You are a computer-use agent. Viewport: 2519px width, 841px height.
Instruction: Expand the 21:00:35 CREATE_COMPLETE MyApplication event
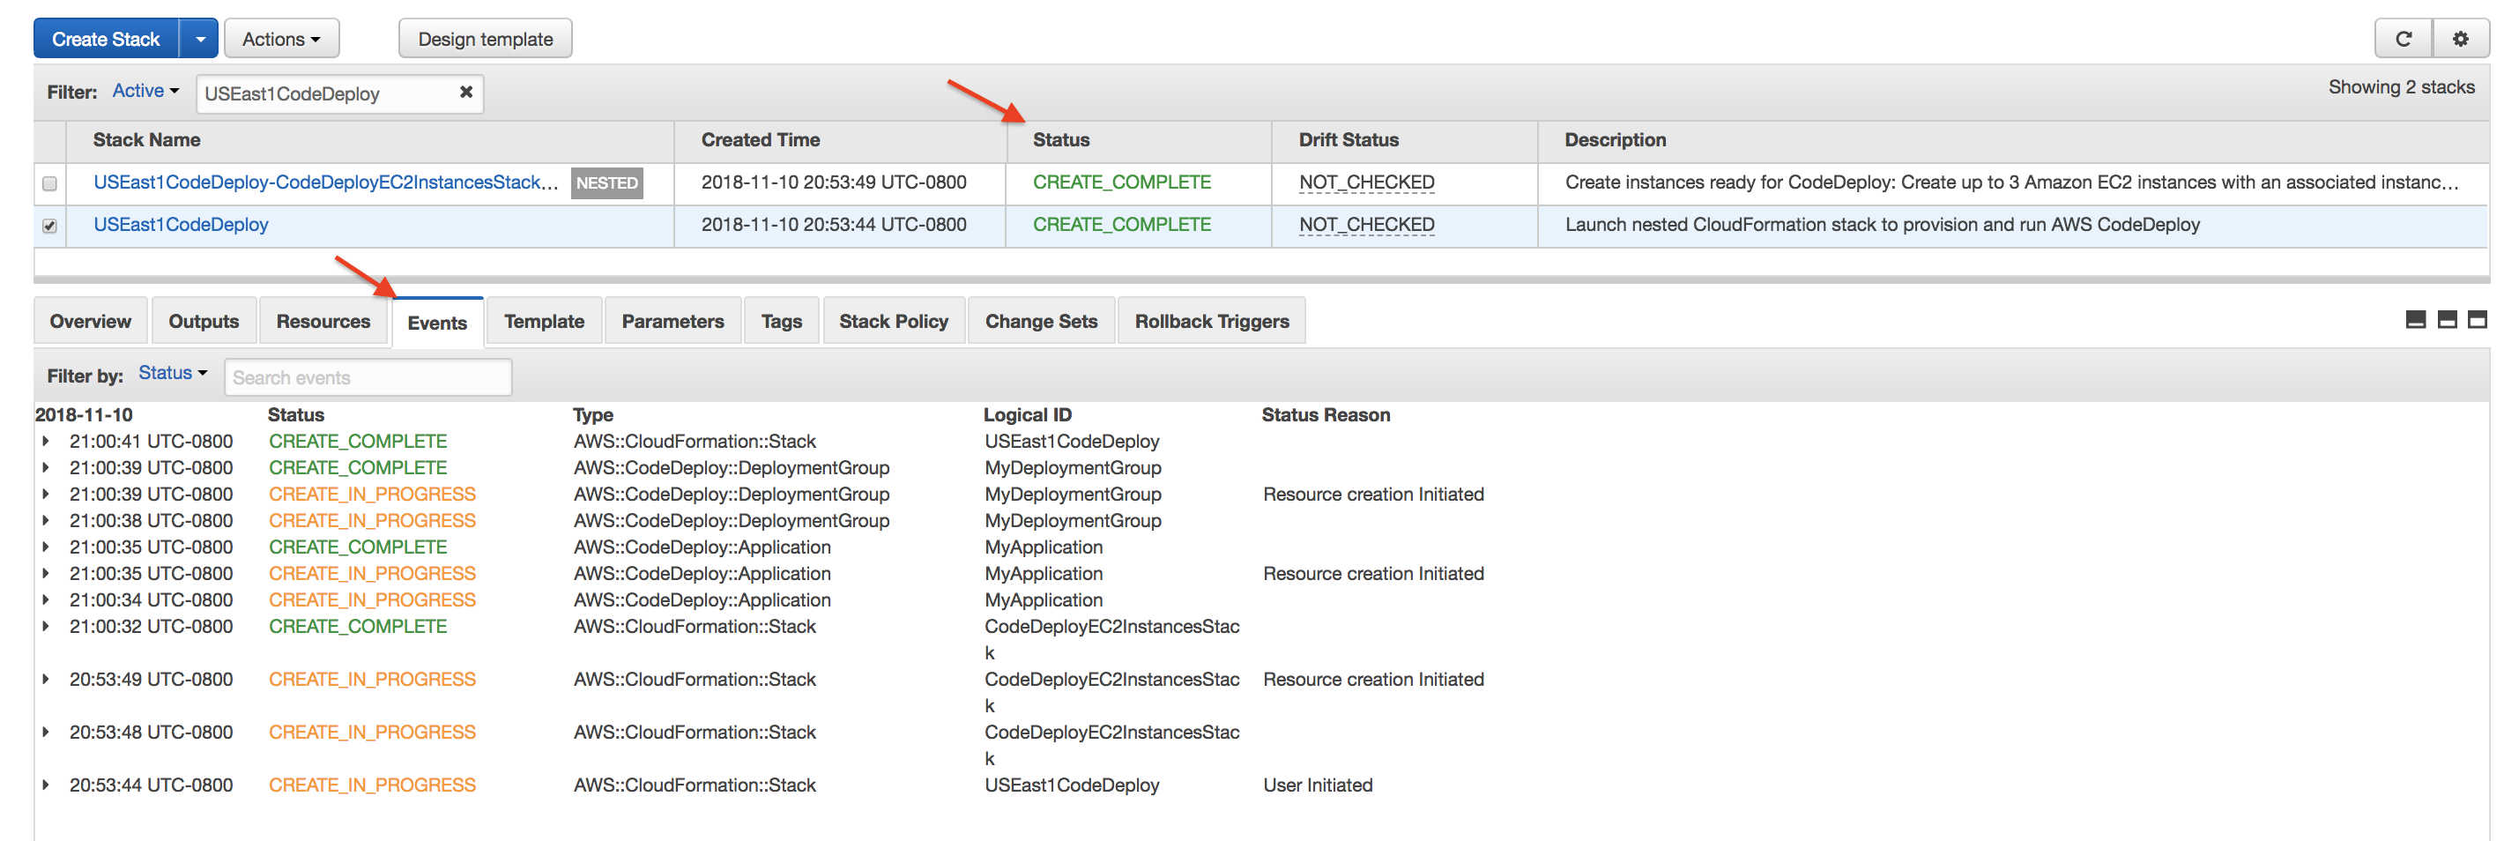pos(46,547)
